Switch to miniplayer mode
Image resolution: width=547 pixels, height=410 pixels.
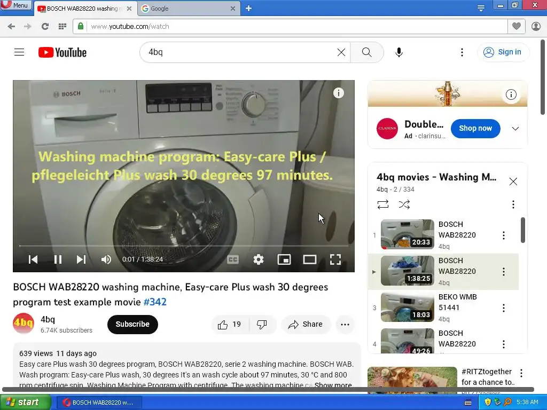[284, 259]
